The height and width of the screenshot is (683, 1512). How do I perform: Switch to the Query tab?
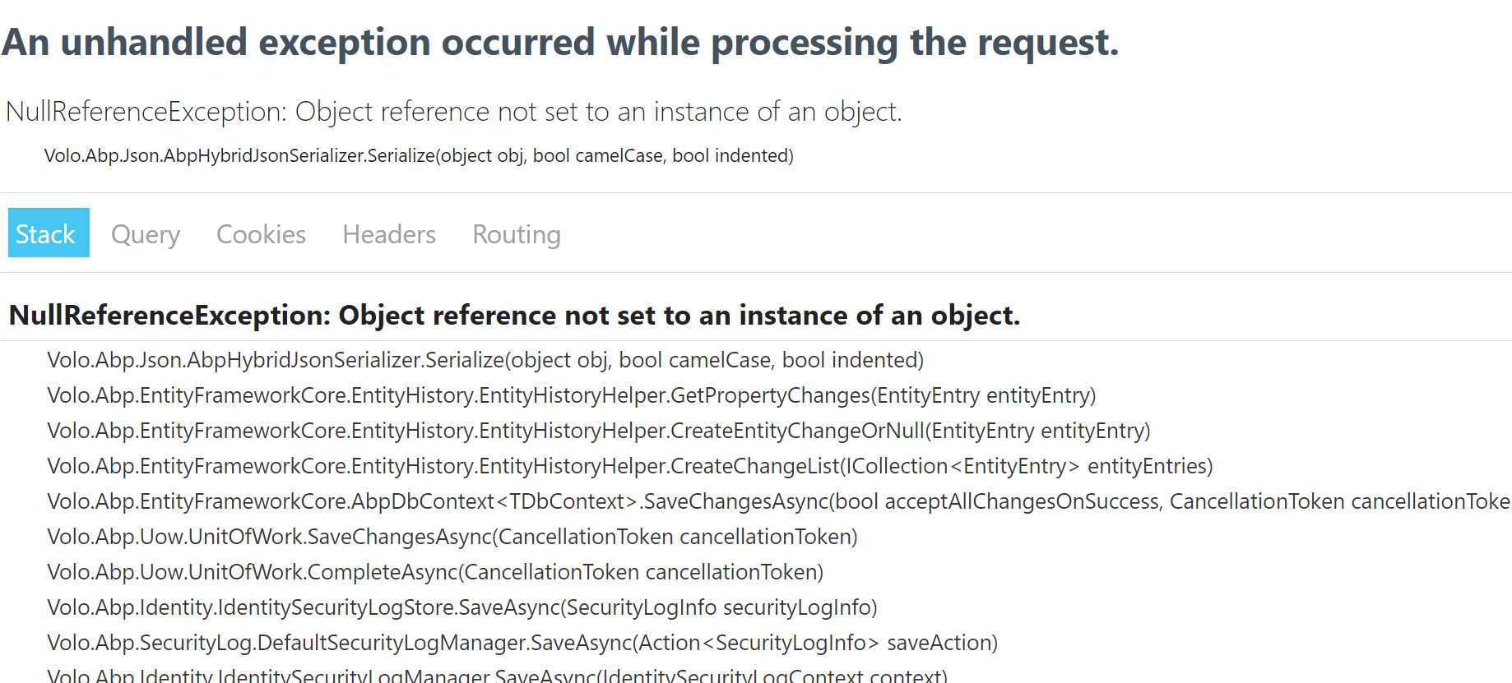pos(145,234)
